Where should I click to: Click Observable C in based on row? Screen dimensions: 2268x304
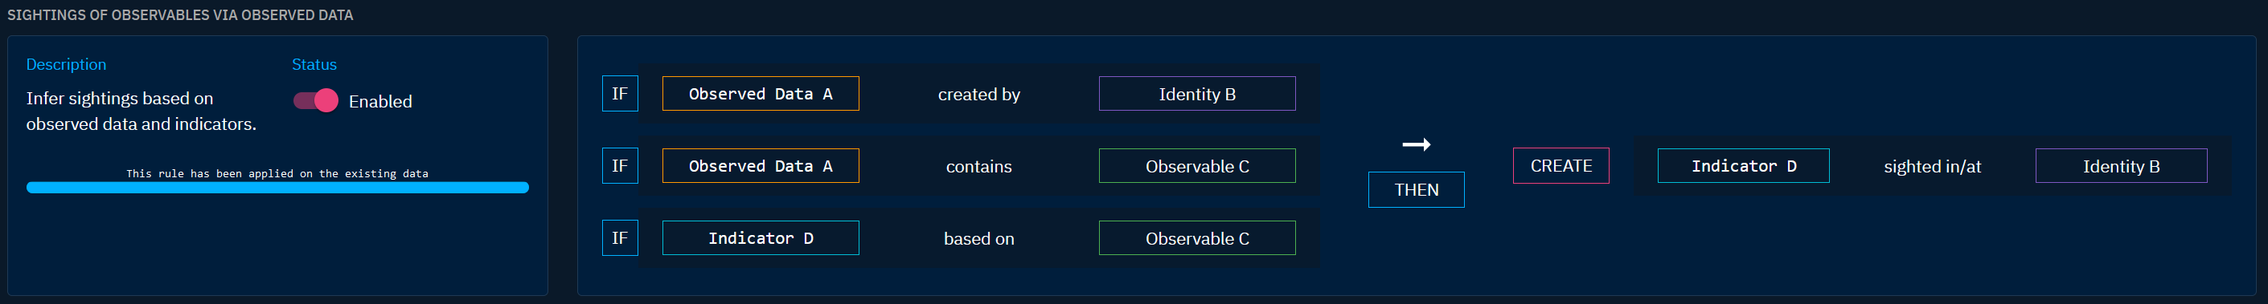(1196, 238)
